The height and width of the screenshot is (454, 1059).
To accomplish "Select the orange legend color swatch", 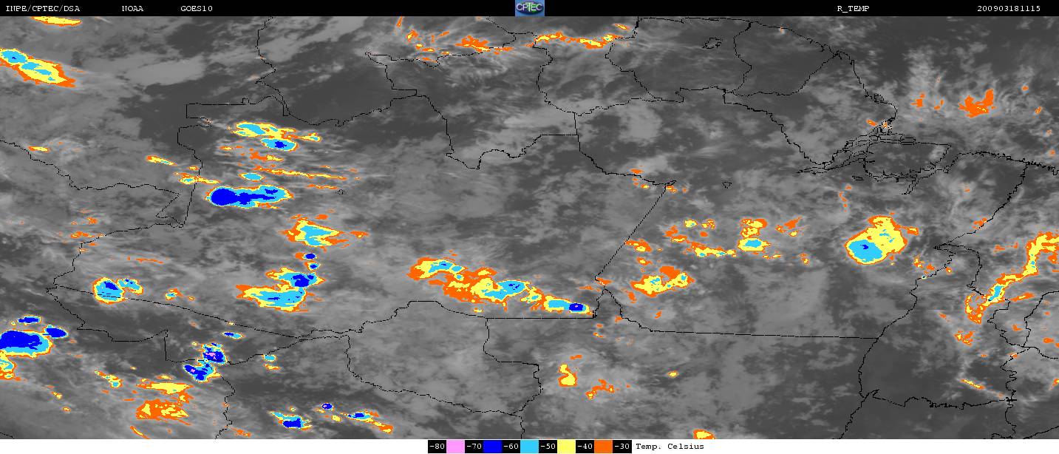I will tap(603, 447).
